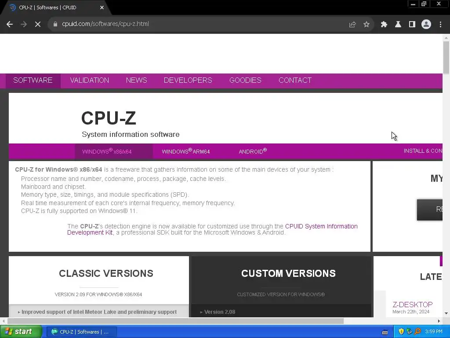Toggle the browser side panel
This screenshot has width=450, height=338.
tap(412, 25)
